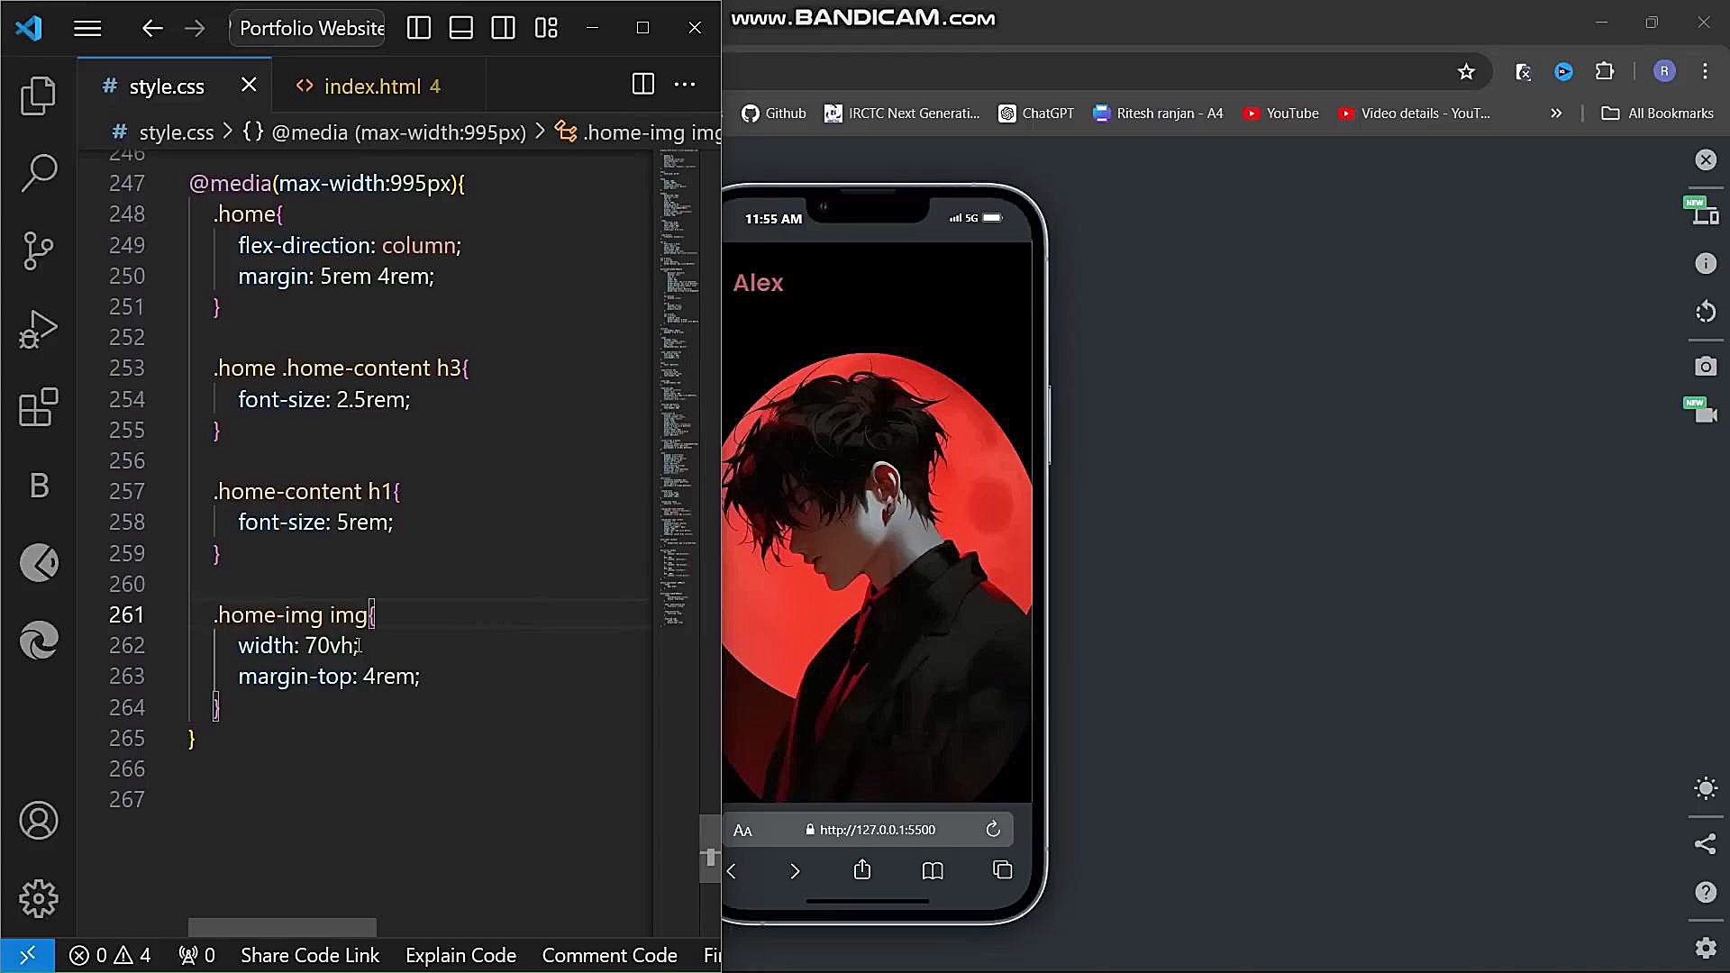Open the Source Control view
This screenshot has height=973, width=1730.
coord(38,250)
